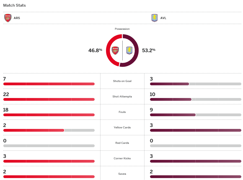The height and width of the screenshot is (180, 243).
Task: Click the Aston Villa crest inside the possession donut
Action: click(x=129, y=51)
